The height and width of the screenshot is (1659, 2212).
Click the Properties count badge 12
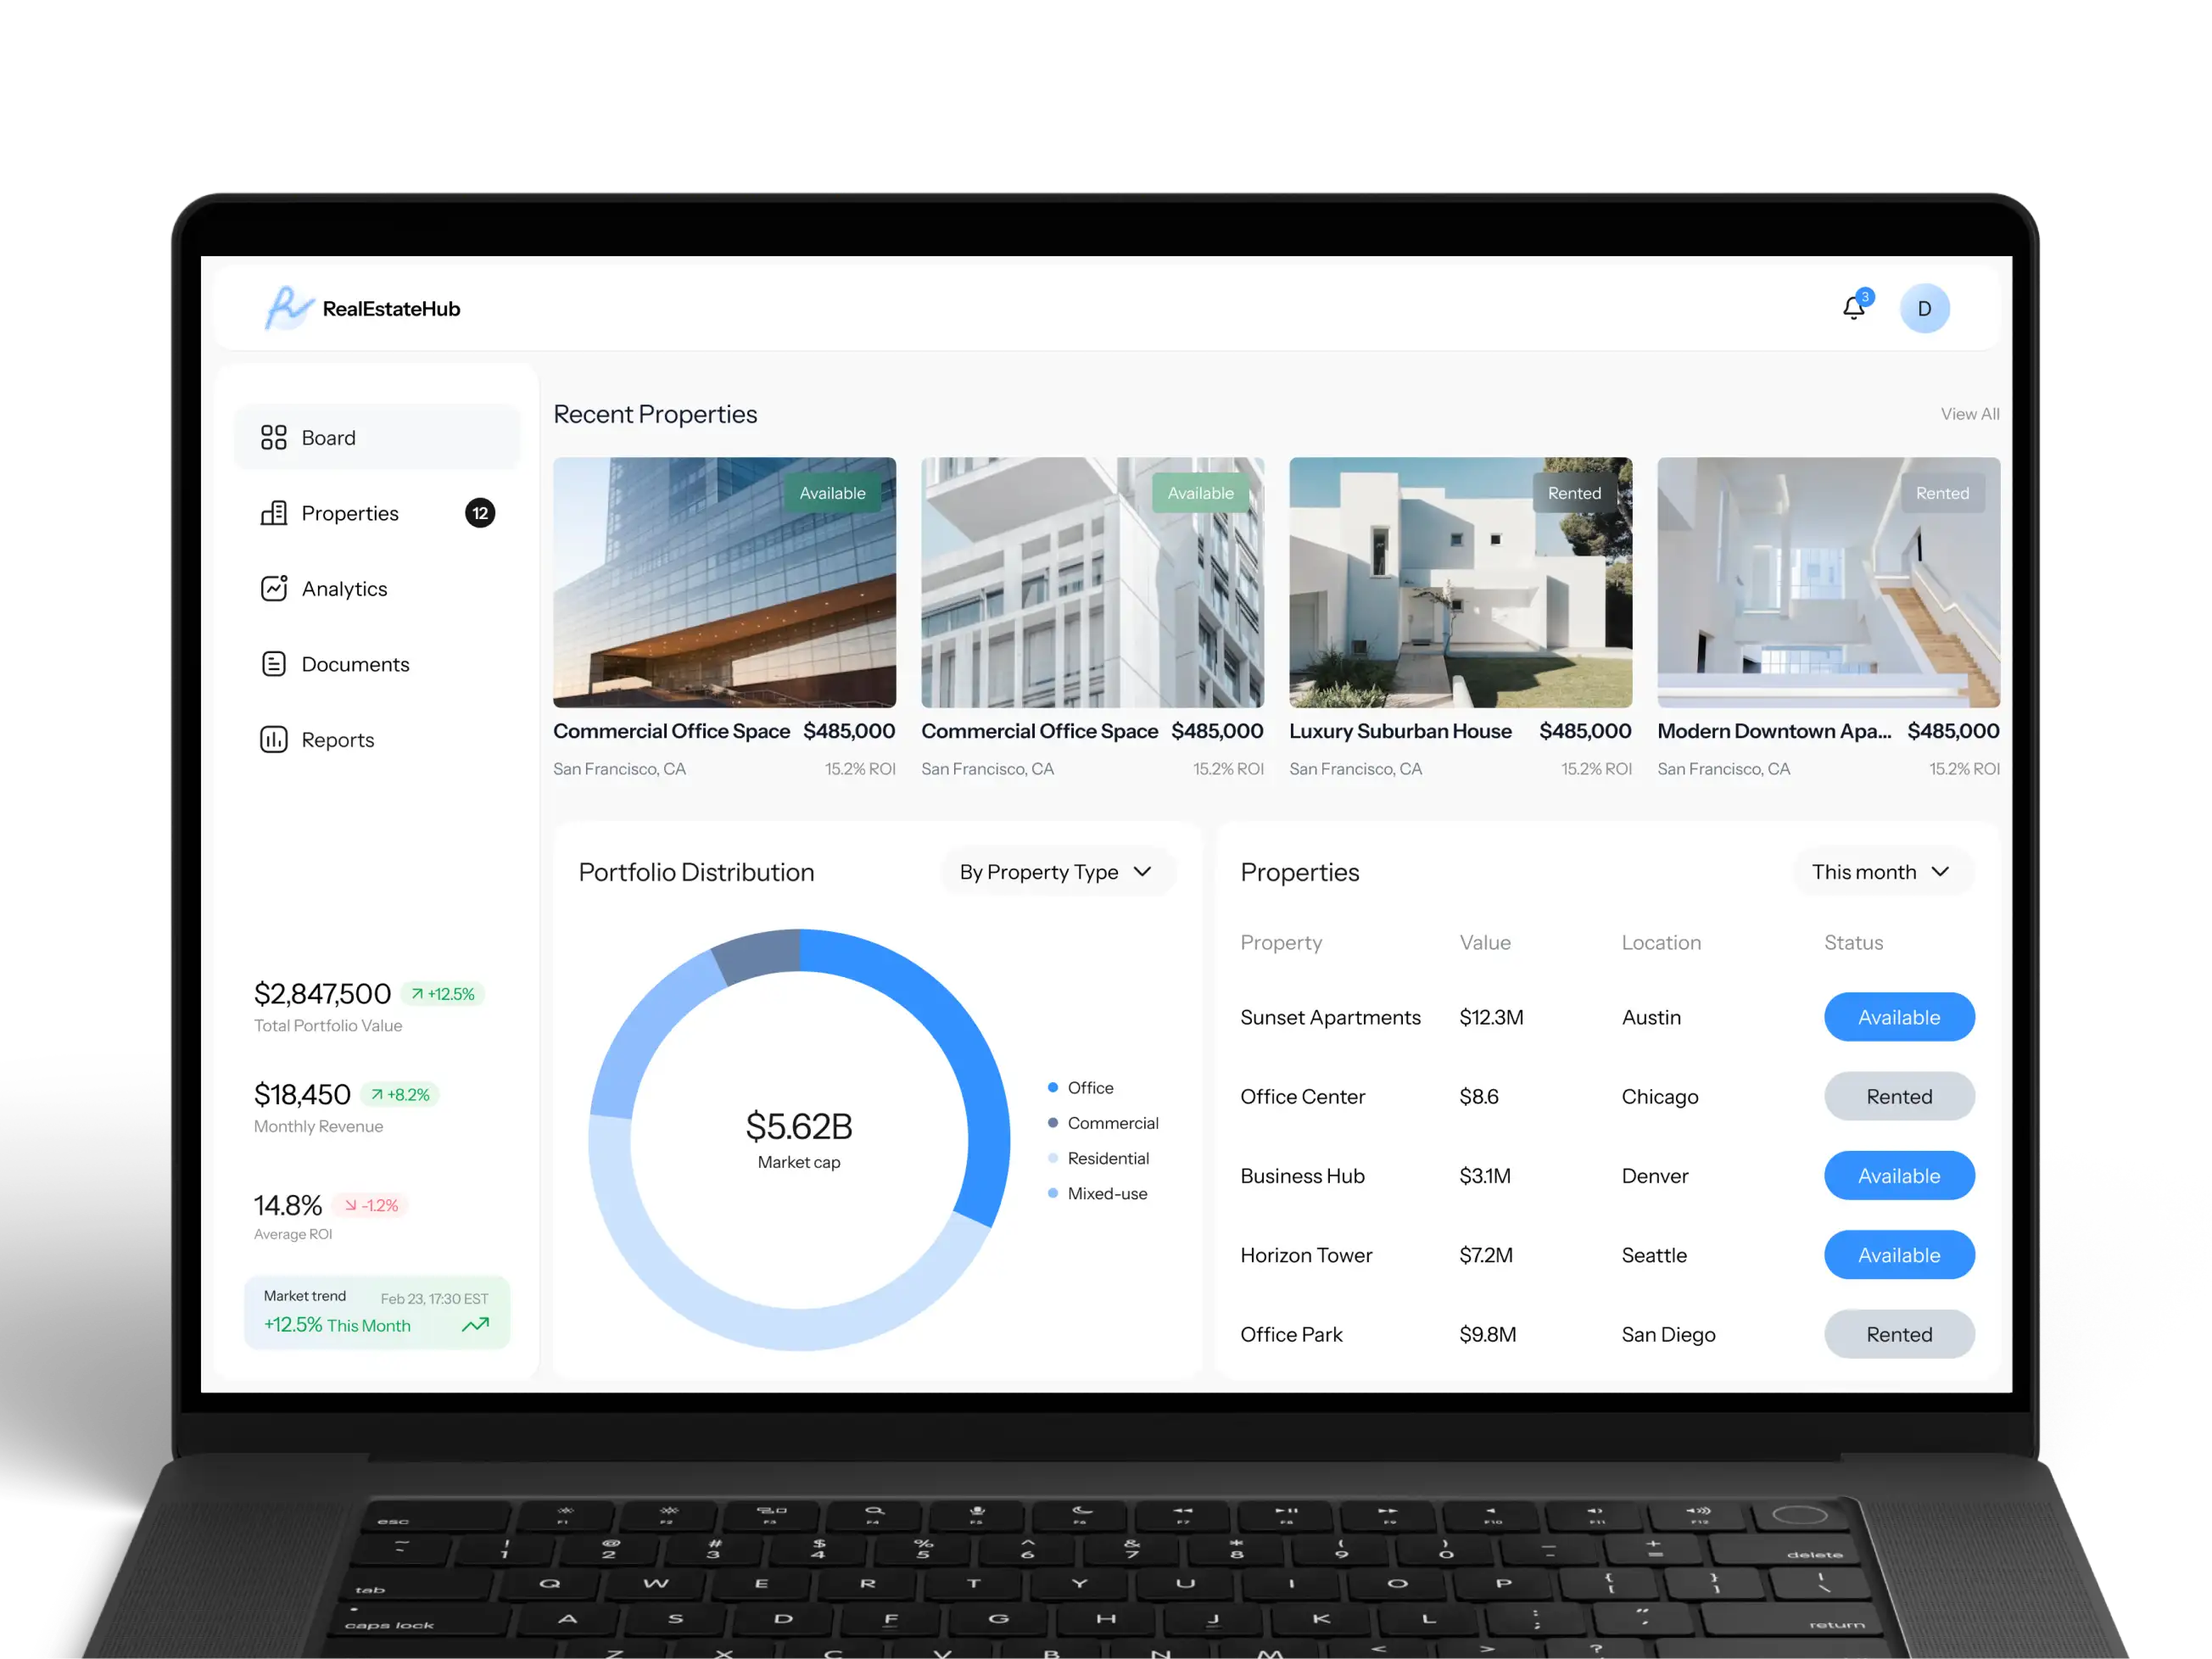pos(480,513)
